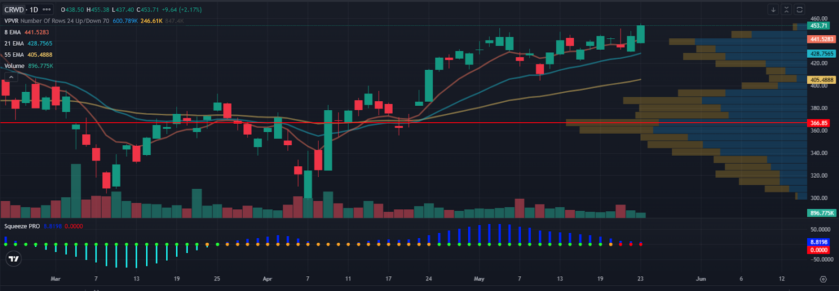The image size is (839, 291).
Task: Collapse the indicator legend with the chevron
Action: tap(11, 77)
